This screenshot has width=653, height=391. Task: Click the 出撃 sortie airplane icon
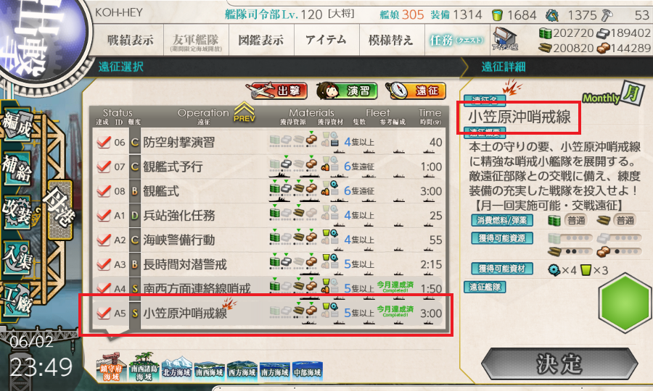pyautogui.click(x=276, y=91)
